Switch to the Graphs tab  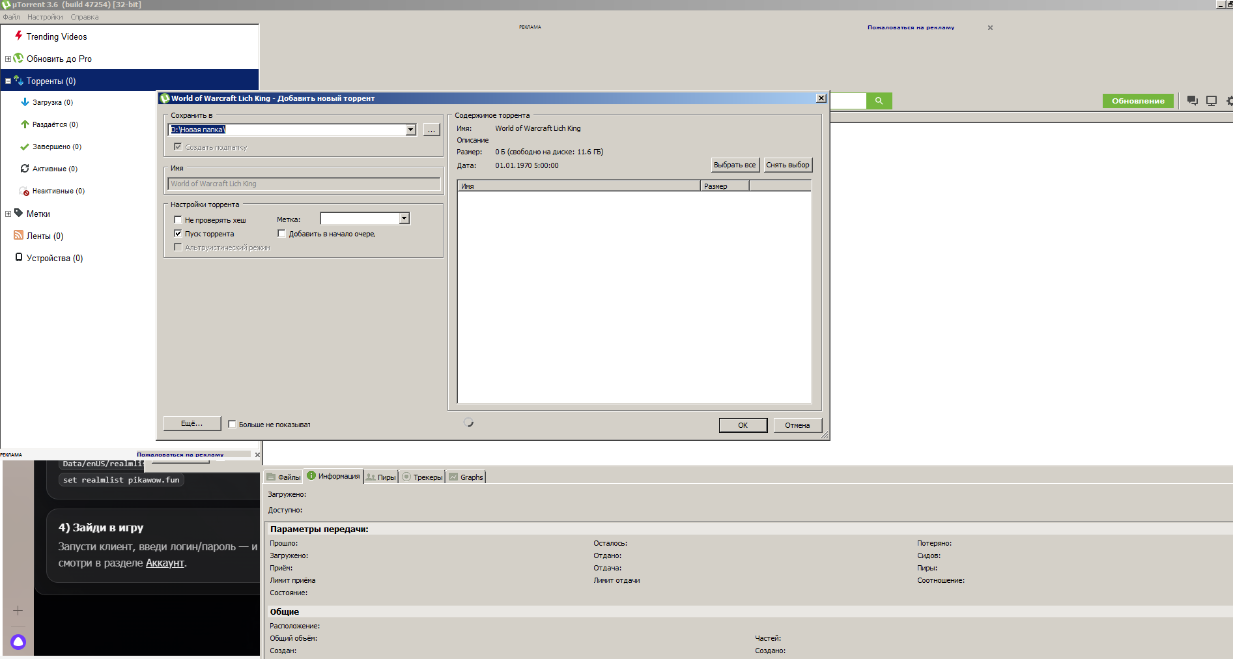pyautogui.click(x=466, y=477)
